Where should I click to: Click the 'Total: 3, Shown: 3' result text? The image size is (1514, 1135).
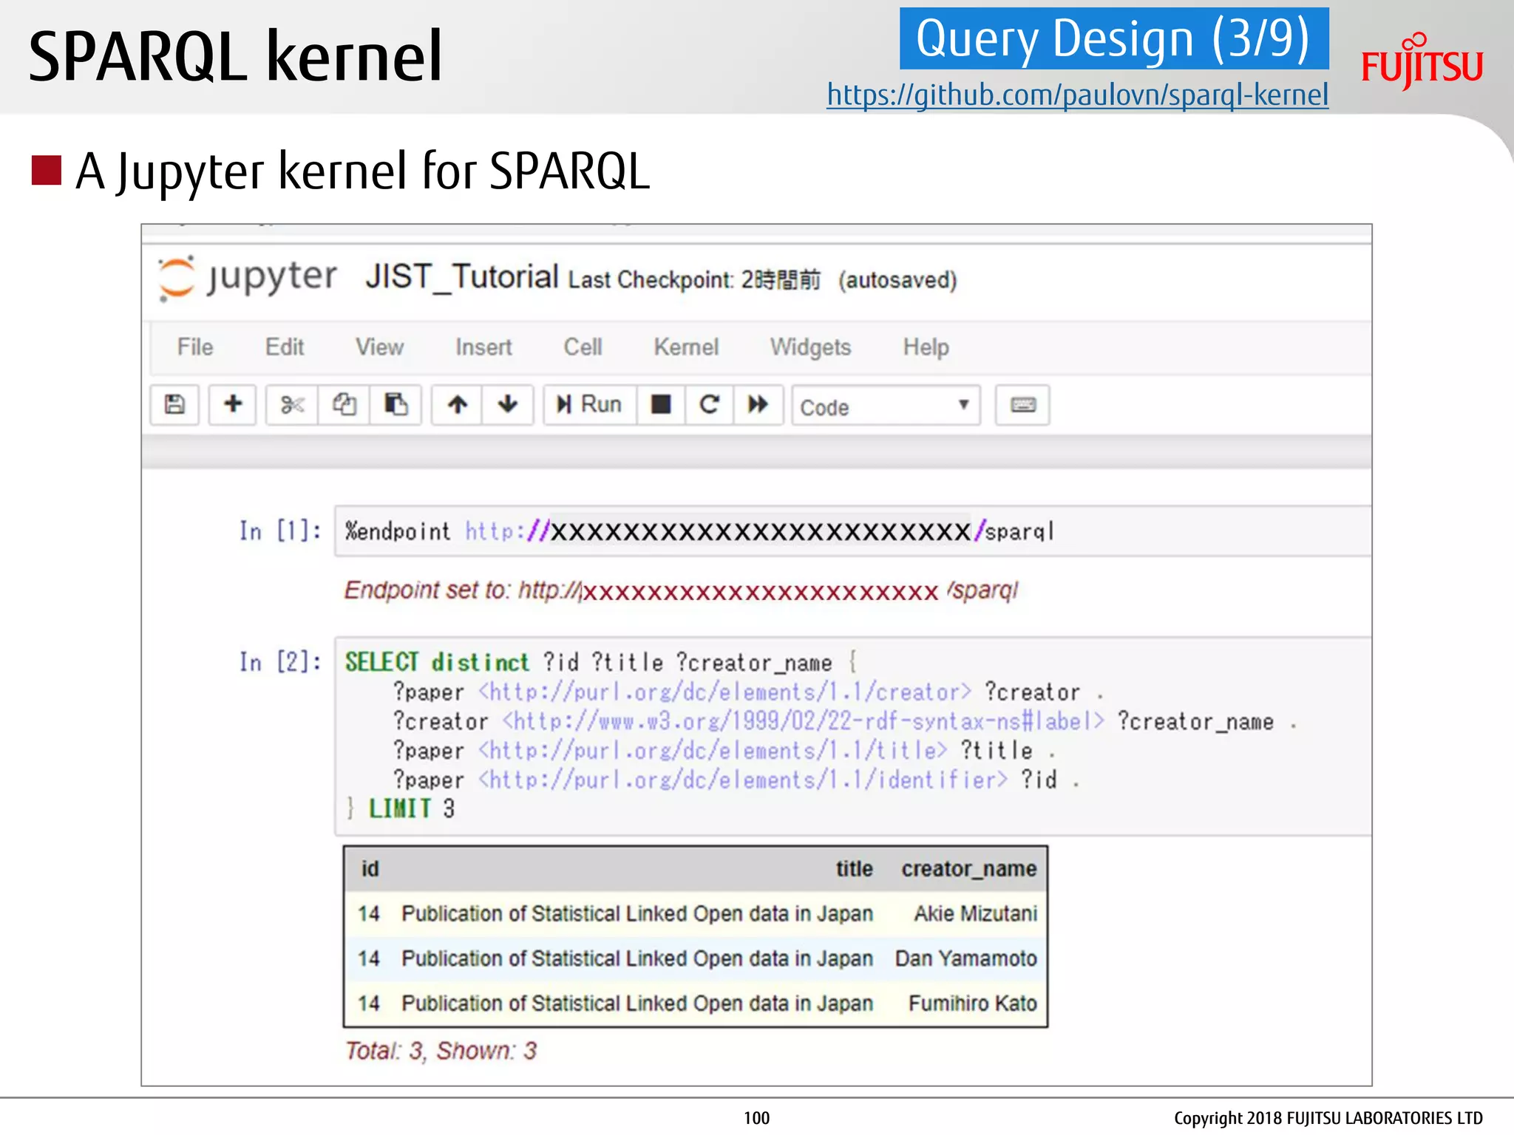441,1050
